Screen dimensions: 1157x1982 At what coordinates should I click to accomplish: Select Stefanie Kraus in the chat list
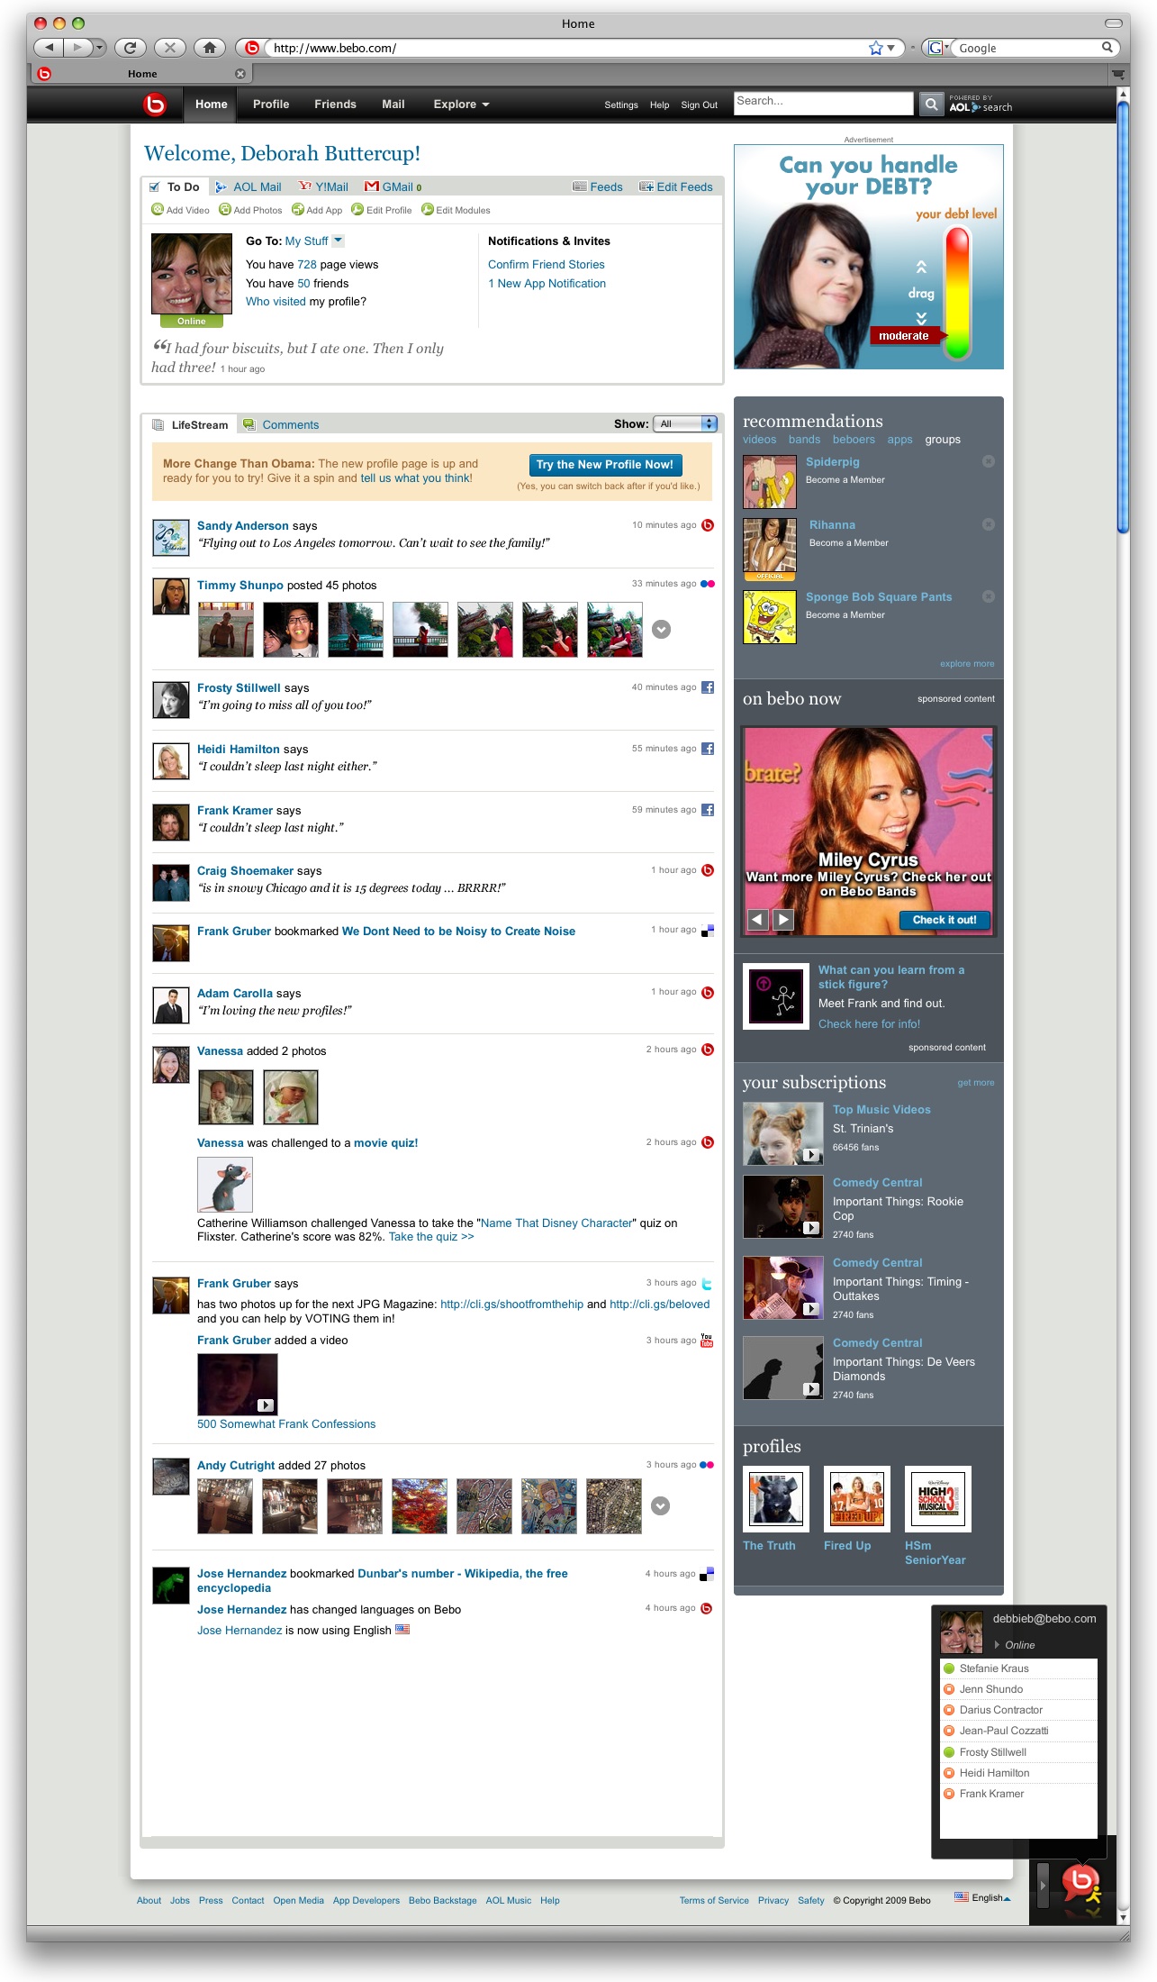pos(1018,1668)
